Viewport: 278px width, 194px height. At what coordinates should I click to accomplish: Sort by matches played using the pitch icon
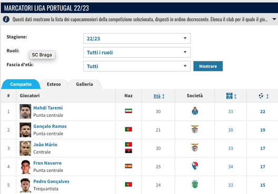point(231,96)
